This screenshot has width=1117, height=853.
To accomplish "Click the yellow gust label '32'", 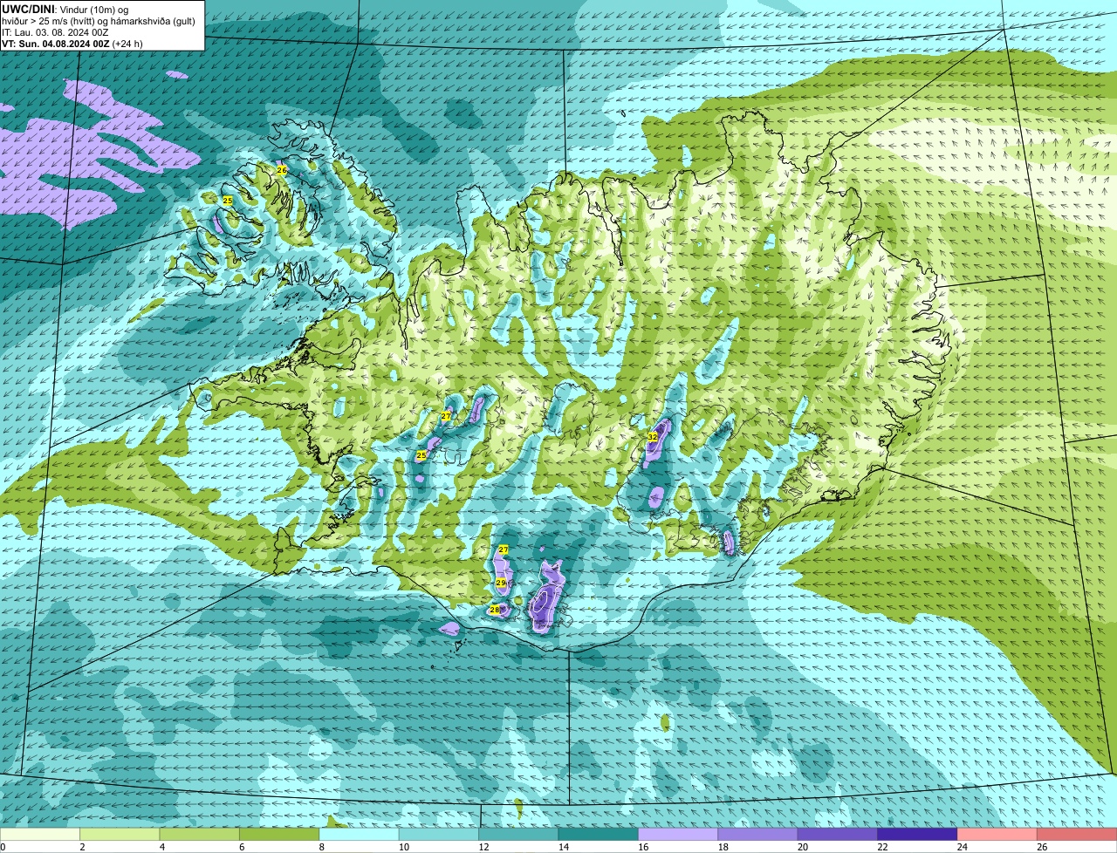I will [x=652, y=436].
